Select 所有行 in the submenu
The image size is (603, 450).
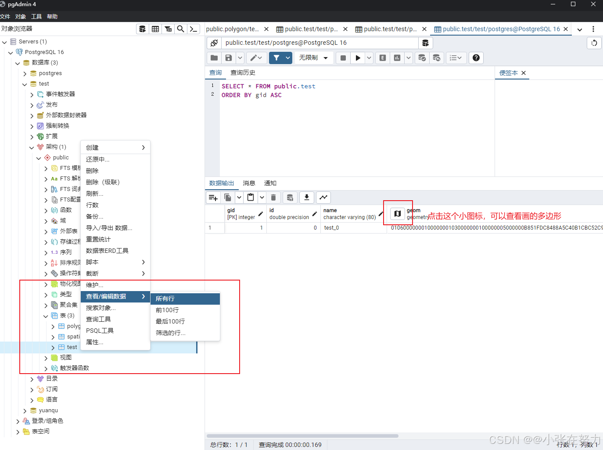click(185, 299)
